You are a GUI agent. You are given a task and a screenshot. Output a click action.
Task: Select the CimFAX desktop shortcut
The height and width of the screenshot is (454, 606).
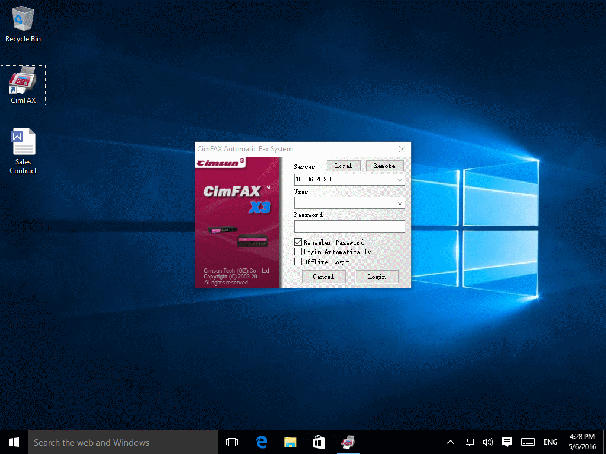coord(23,85)
